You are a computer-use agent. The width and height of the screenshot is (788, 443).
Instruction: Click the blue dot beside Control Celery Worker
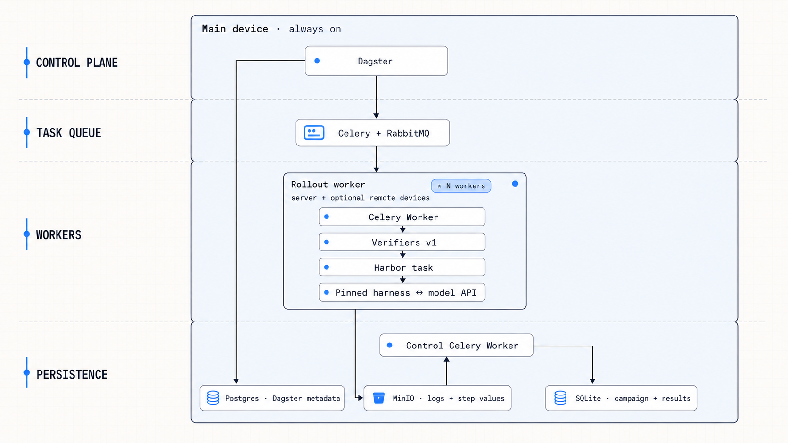(x=390, y=345)
